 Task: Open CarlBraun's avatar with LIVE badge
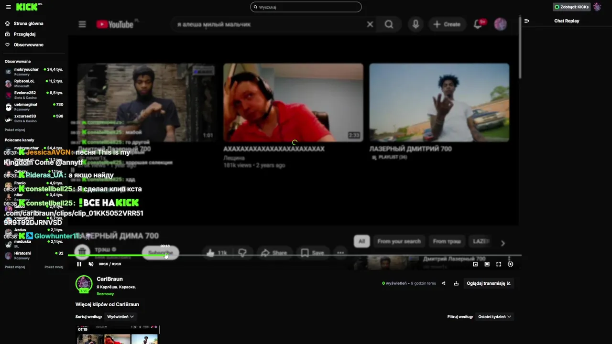84,284
